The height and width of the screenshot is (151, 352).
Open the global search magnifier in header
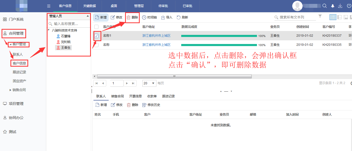pos(325,6)
